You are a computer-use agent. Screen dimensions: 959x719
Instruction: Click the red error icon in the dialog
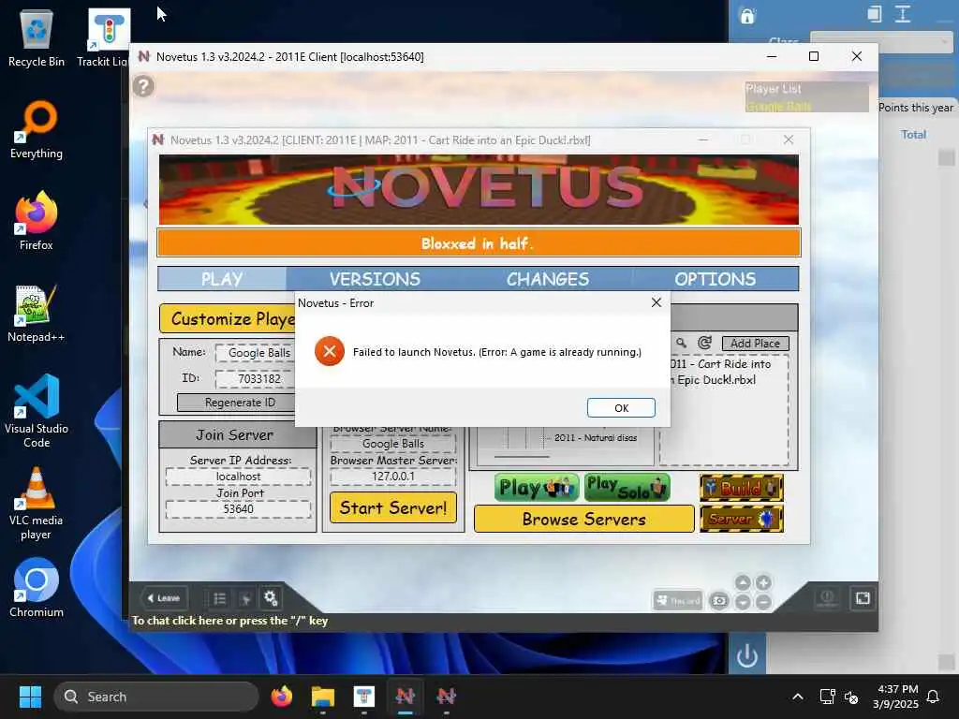[x=329, y=352]
